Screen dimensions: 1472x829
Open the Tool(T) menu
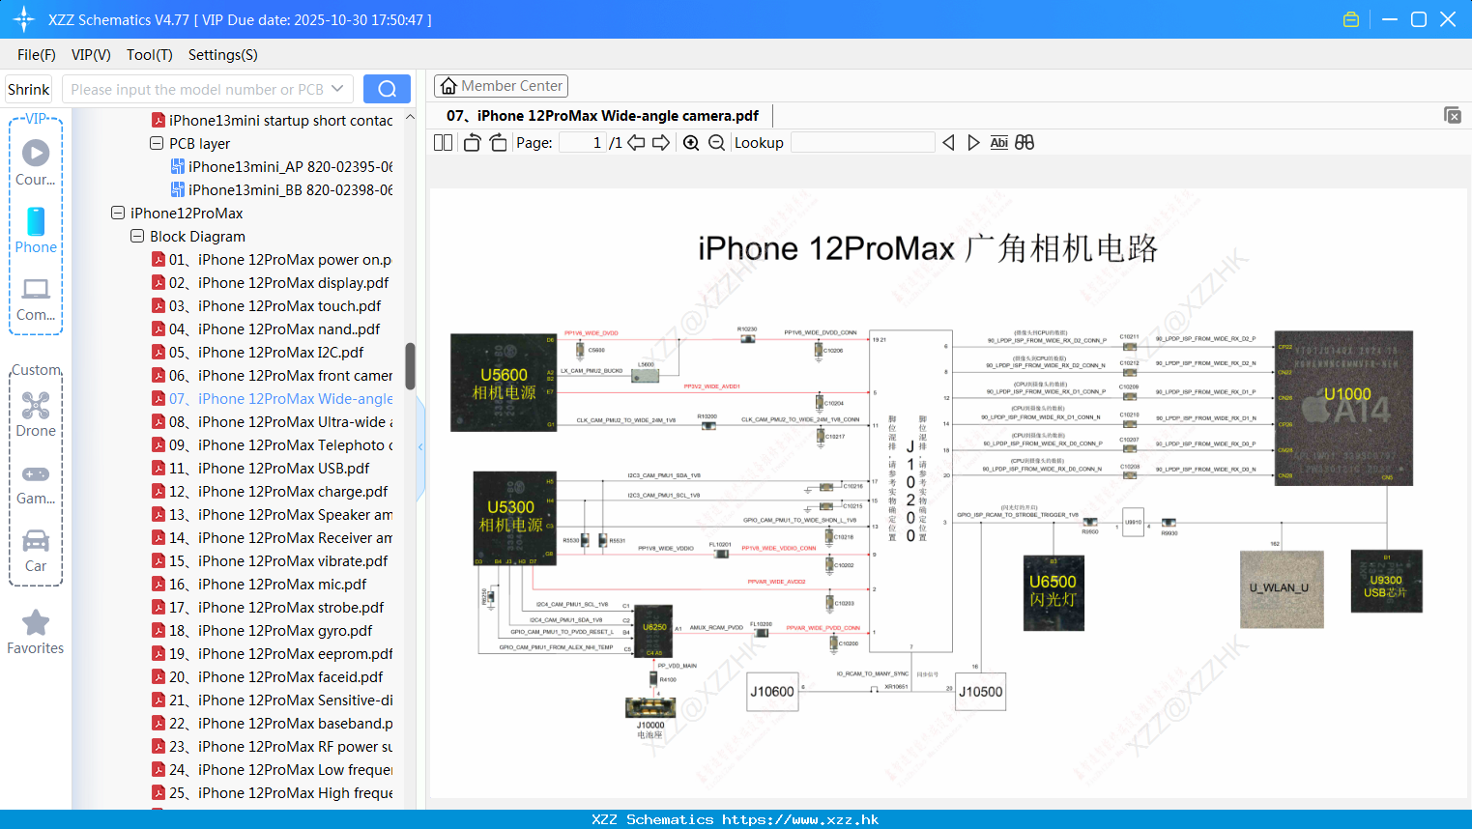click(x=150, y=55)
